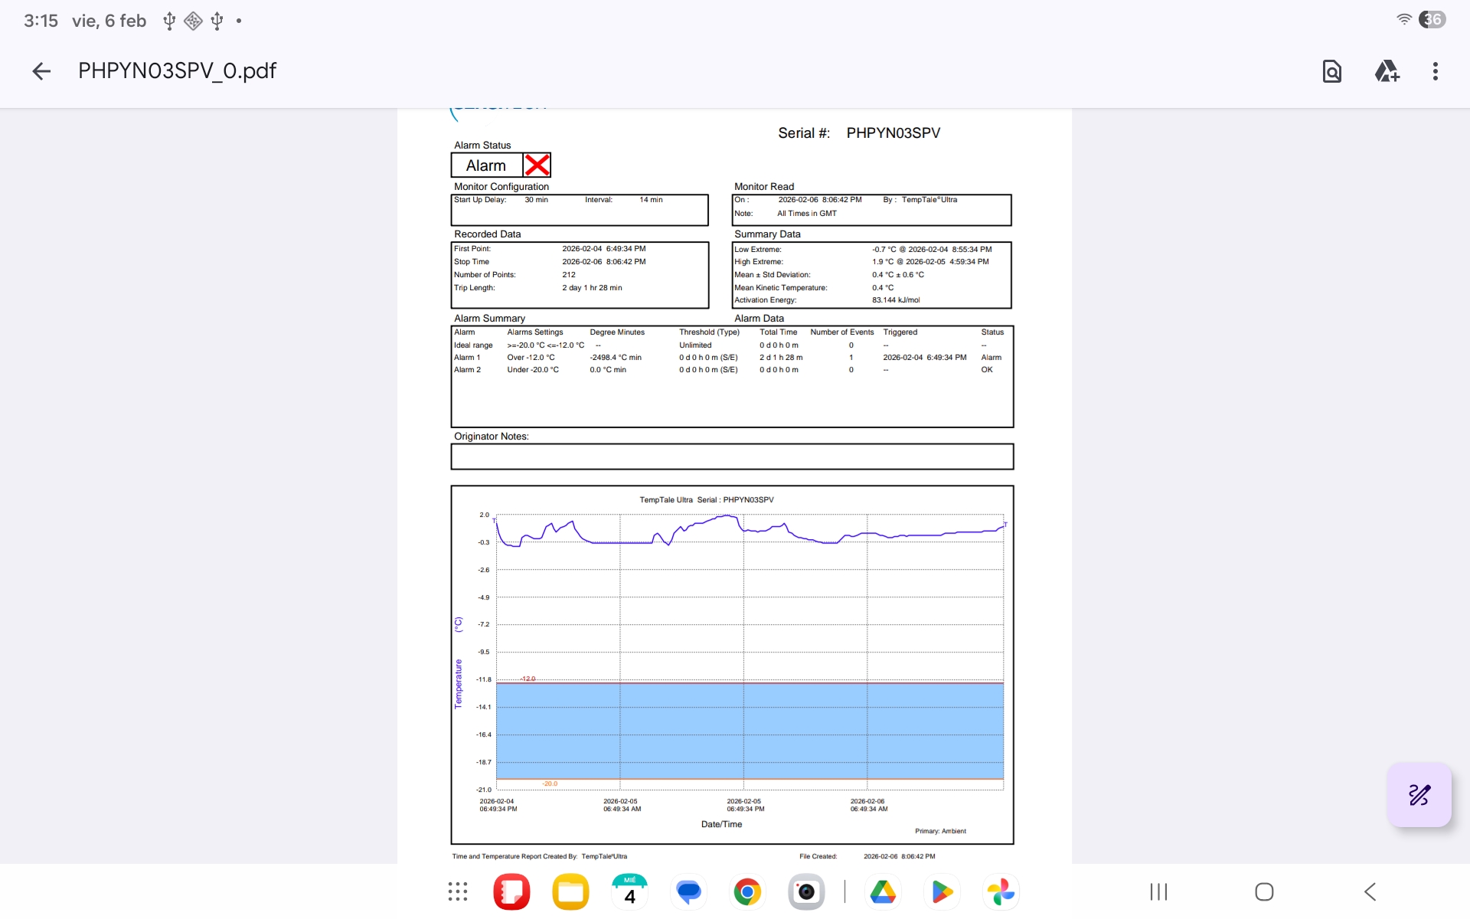Launch Chrome from the taskbar
Viewport: 1470px width, 919px height.
747,891
